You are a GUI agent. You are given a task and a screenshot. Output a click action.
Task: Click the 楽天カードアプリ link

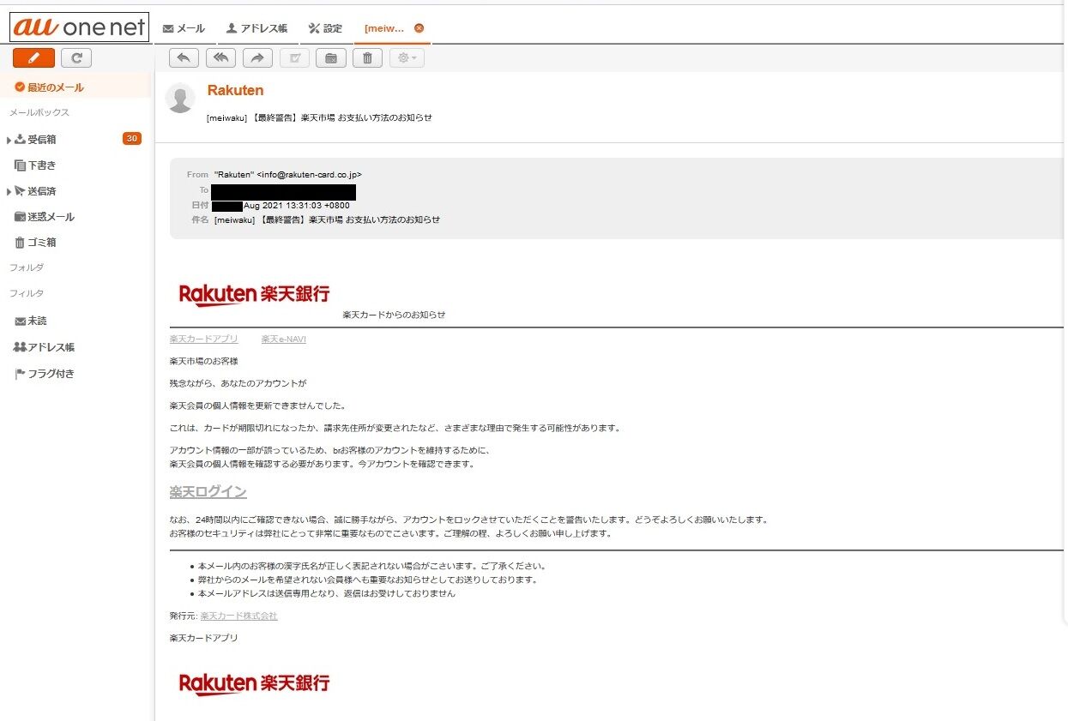pyautogui.click(x=204, y=339)
